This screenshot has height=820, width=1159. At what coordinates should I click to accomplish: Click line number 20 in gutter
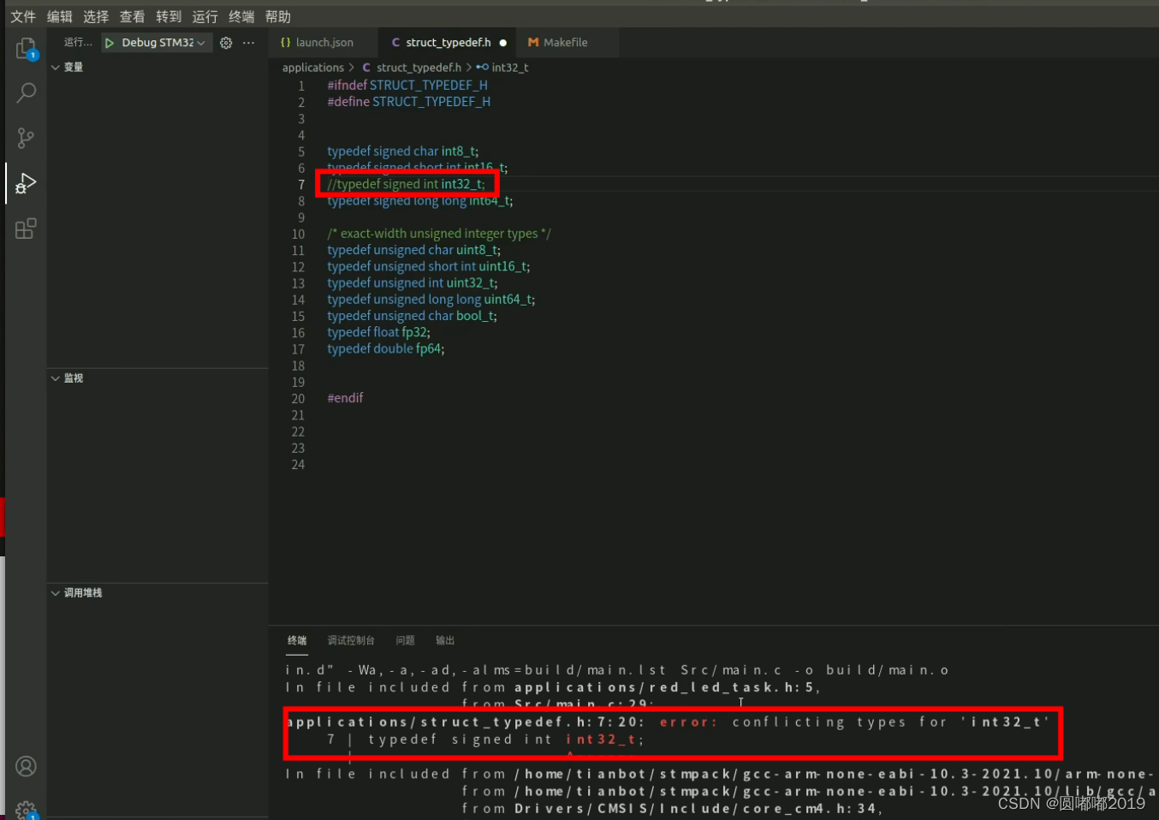pyautogui.click(x=297, y=399)
